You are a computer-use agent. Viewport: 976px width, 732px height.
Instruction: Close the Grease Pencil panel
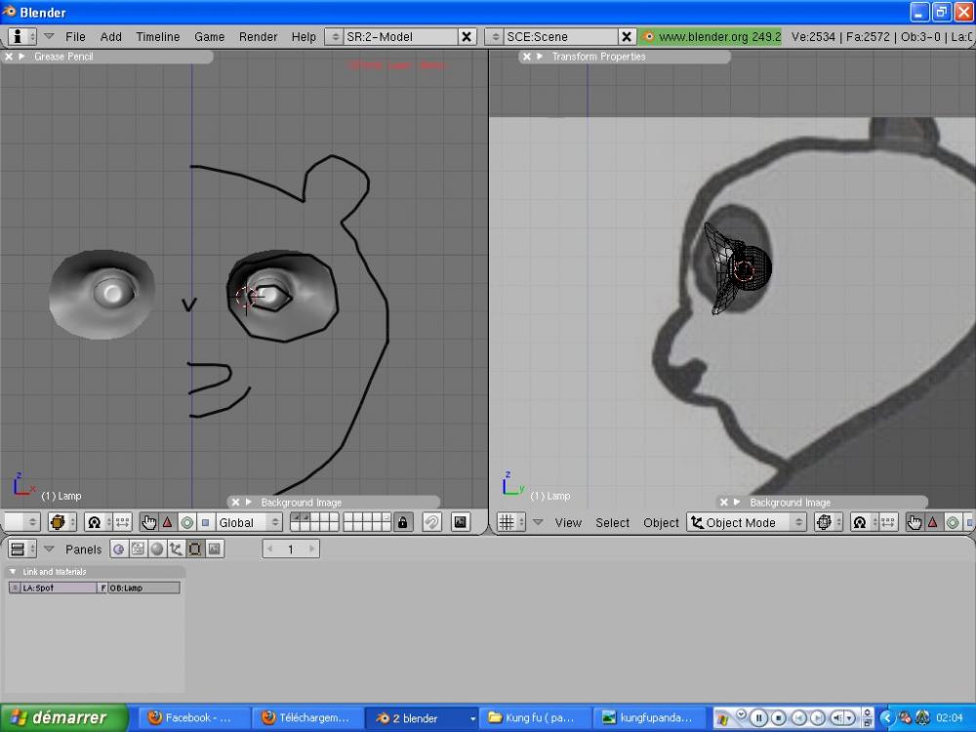9,57
